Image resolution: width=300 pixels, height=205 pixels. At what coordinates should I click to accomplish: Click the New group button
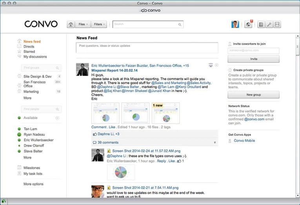tap(253, 94)
